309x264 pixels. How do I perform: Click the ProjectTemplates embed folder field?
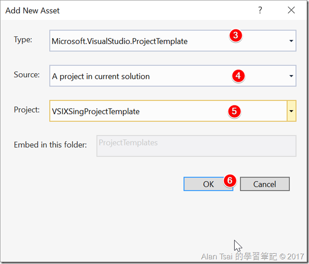pos(196,145)
